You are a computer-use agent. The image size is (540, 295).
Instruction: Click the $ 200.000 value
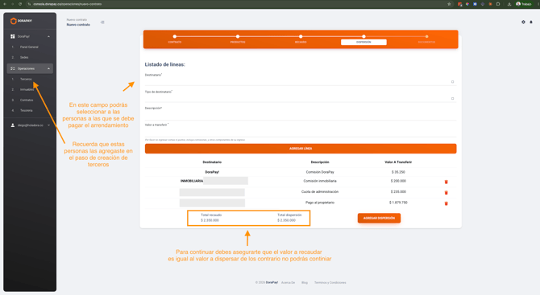[x=398, y=181]
